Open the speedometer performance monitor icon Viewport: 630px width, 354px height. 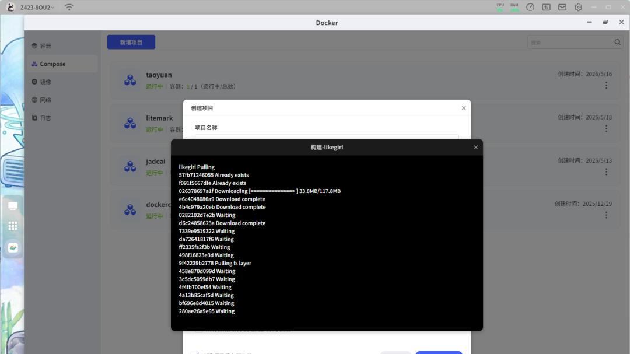click(x=530, y=7)
